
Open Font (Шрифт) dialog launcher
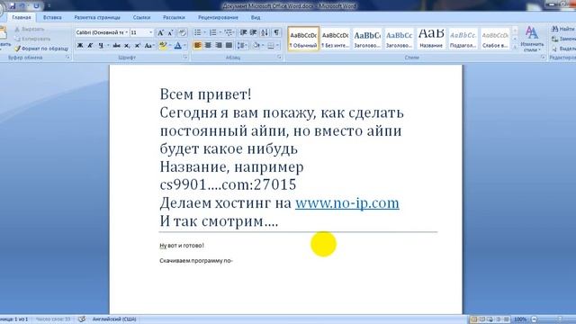coord(185,58)
